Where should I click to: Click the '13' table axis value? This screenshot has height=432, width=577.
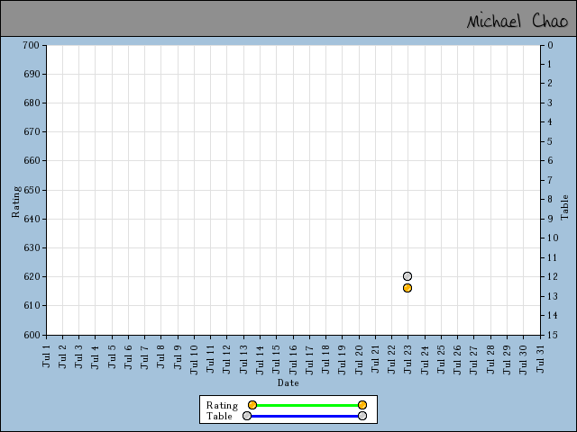553,296
